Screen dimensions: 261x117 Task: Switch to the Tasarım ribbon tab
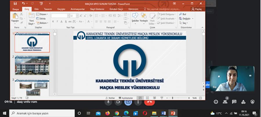[x=48, y=9]
